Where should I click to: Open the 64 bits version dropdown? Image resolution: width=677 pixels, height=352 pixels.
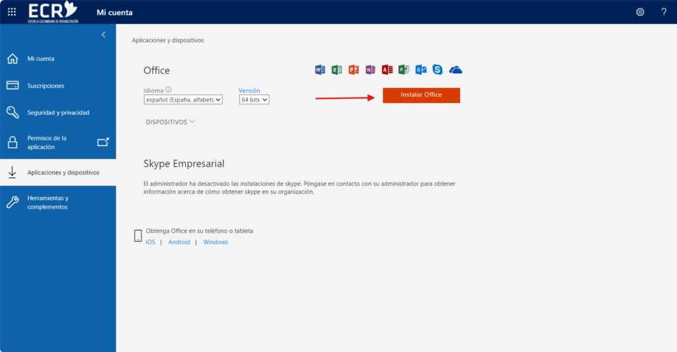coord(254,100)
